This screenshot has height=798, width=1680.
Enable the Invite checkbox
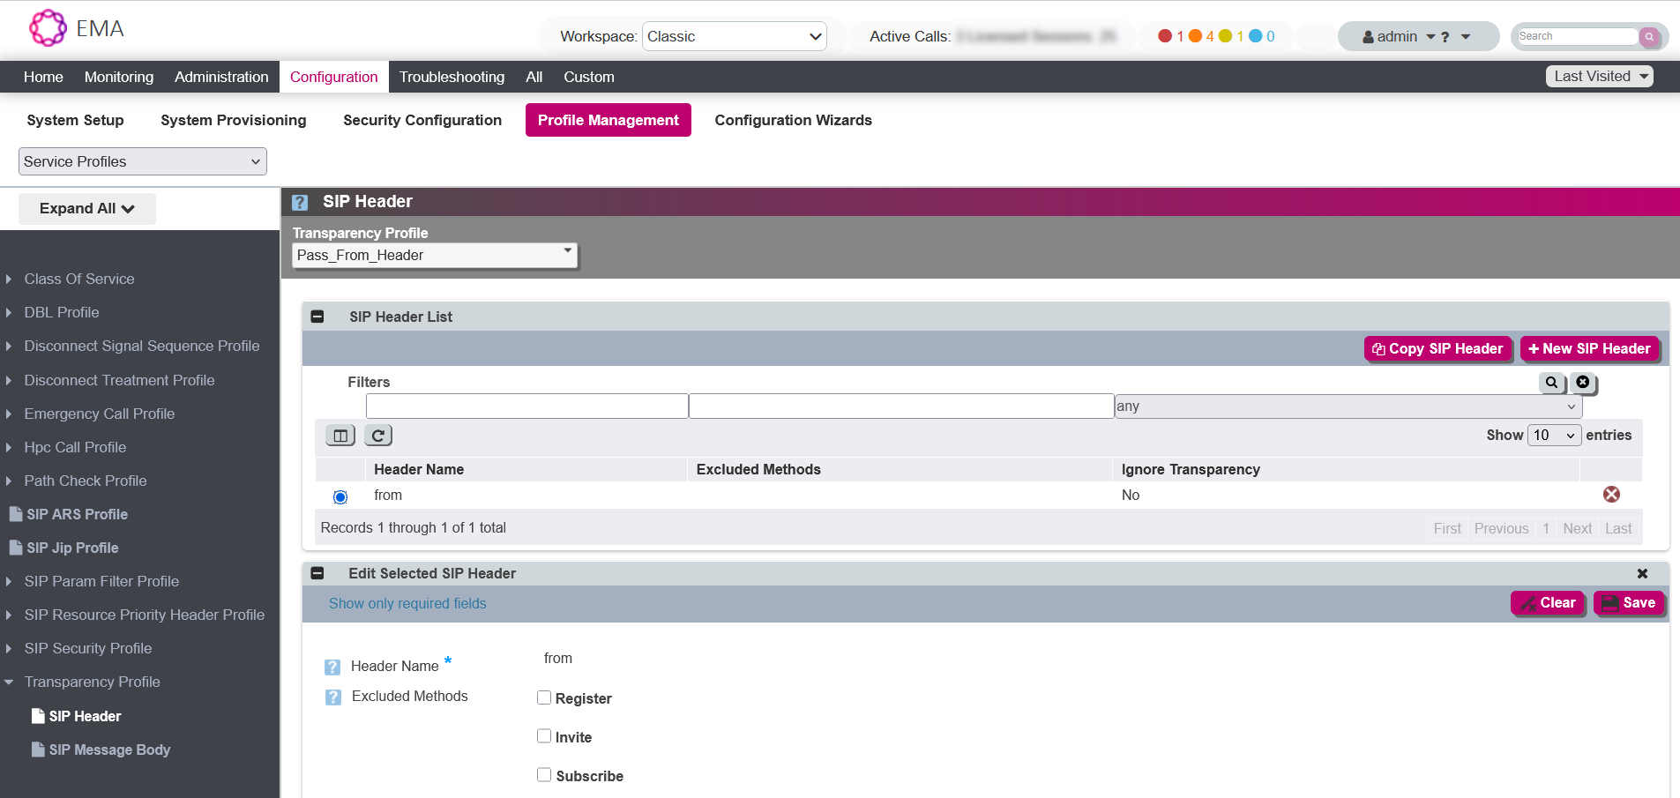pos(544,736)
